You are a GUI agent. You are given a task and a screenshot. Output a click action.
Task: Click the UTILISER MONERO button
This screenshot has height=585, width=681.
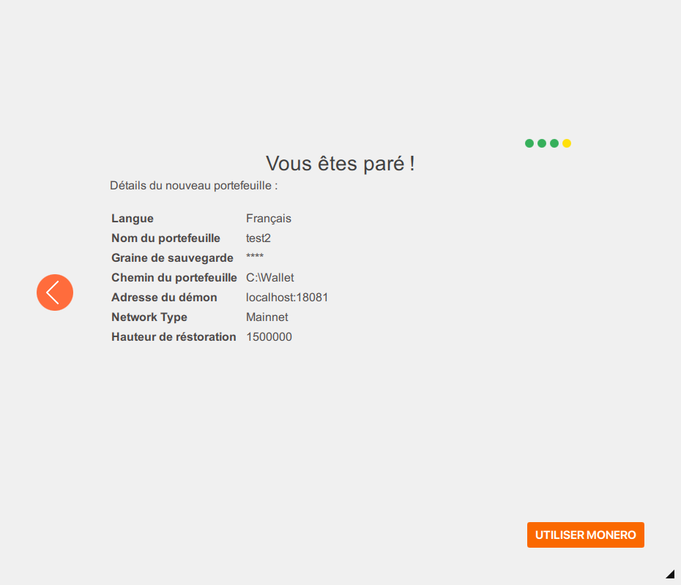[x=586, y=535]
